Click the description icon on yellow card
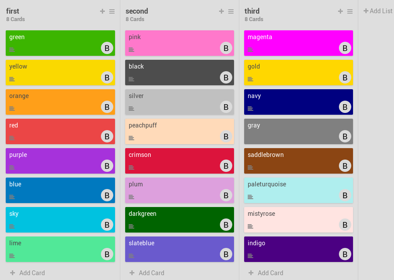The image size is (394, 280). 12,79
